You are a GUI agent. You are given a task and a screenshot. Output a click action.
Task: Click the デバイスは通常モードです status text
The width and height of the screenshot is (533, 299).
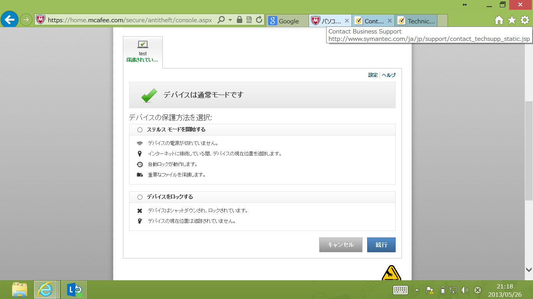click(203, 95)
